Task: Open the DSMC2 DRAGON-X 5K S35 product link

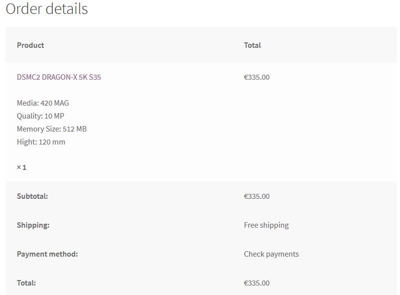Action: [x=59, y=77]
